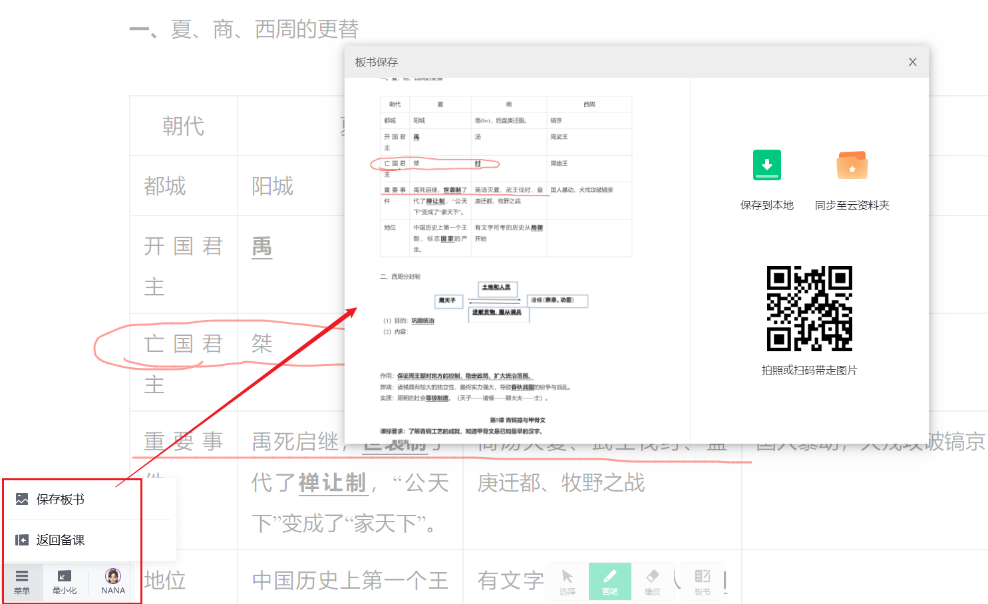988x604 pixels.
Task: Select the 选择 pointer tool
Action: pyautogui.click(x=567, y=581)
